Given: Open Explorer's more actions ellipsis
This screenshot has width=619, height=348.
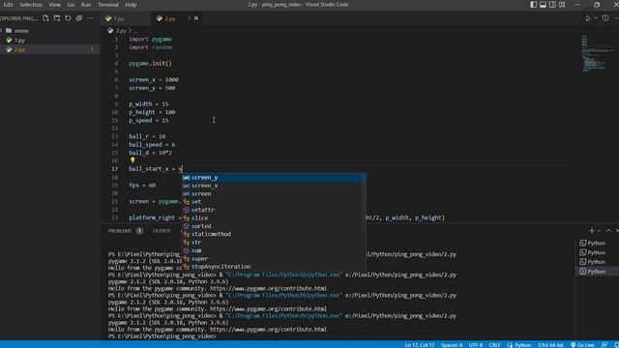Looking at the screenshot, I should click(x=90, y=18).
